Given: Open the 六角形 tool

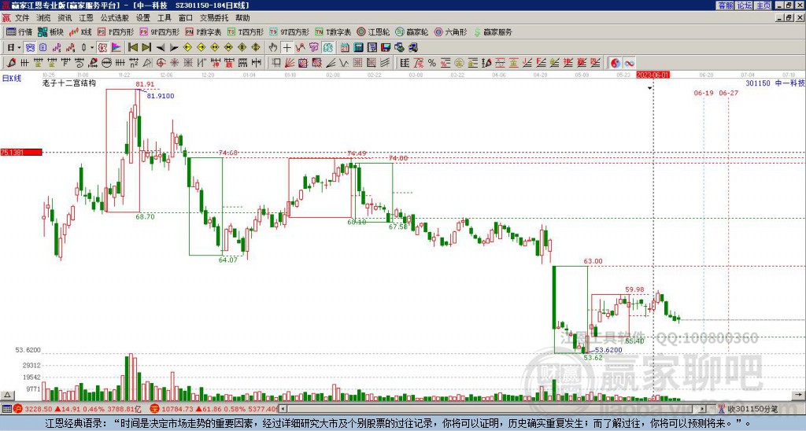Looking at the screenshot, I should pyautogui.click(x=450, y=31).
